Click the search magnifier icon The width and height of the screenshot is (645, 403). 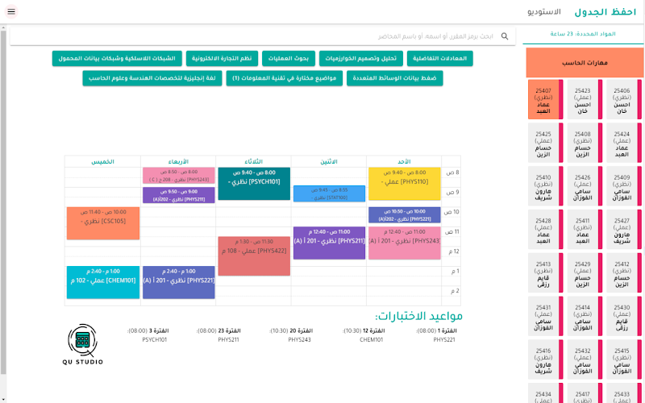[x=505, y=36]
